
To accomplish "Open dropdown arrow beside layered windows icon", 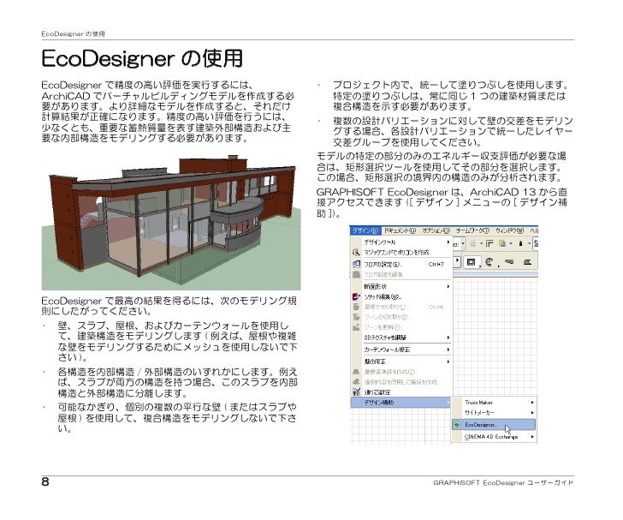I will (x=511, y=244).
